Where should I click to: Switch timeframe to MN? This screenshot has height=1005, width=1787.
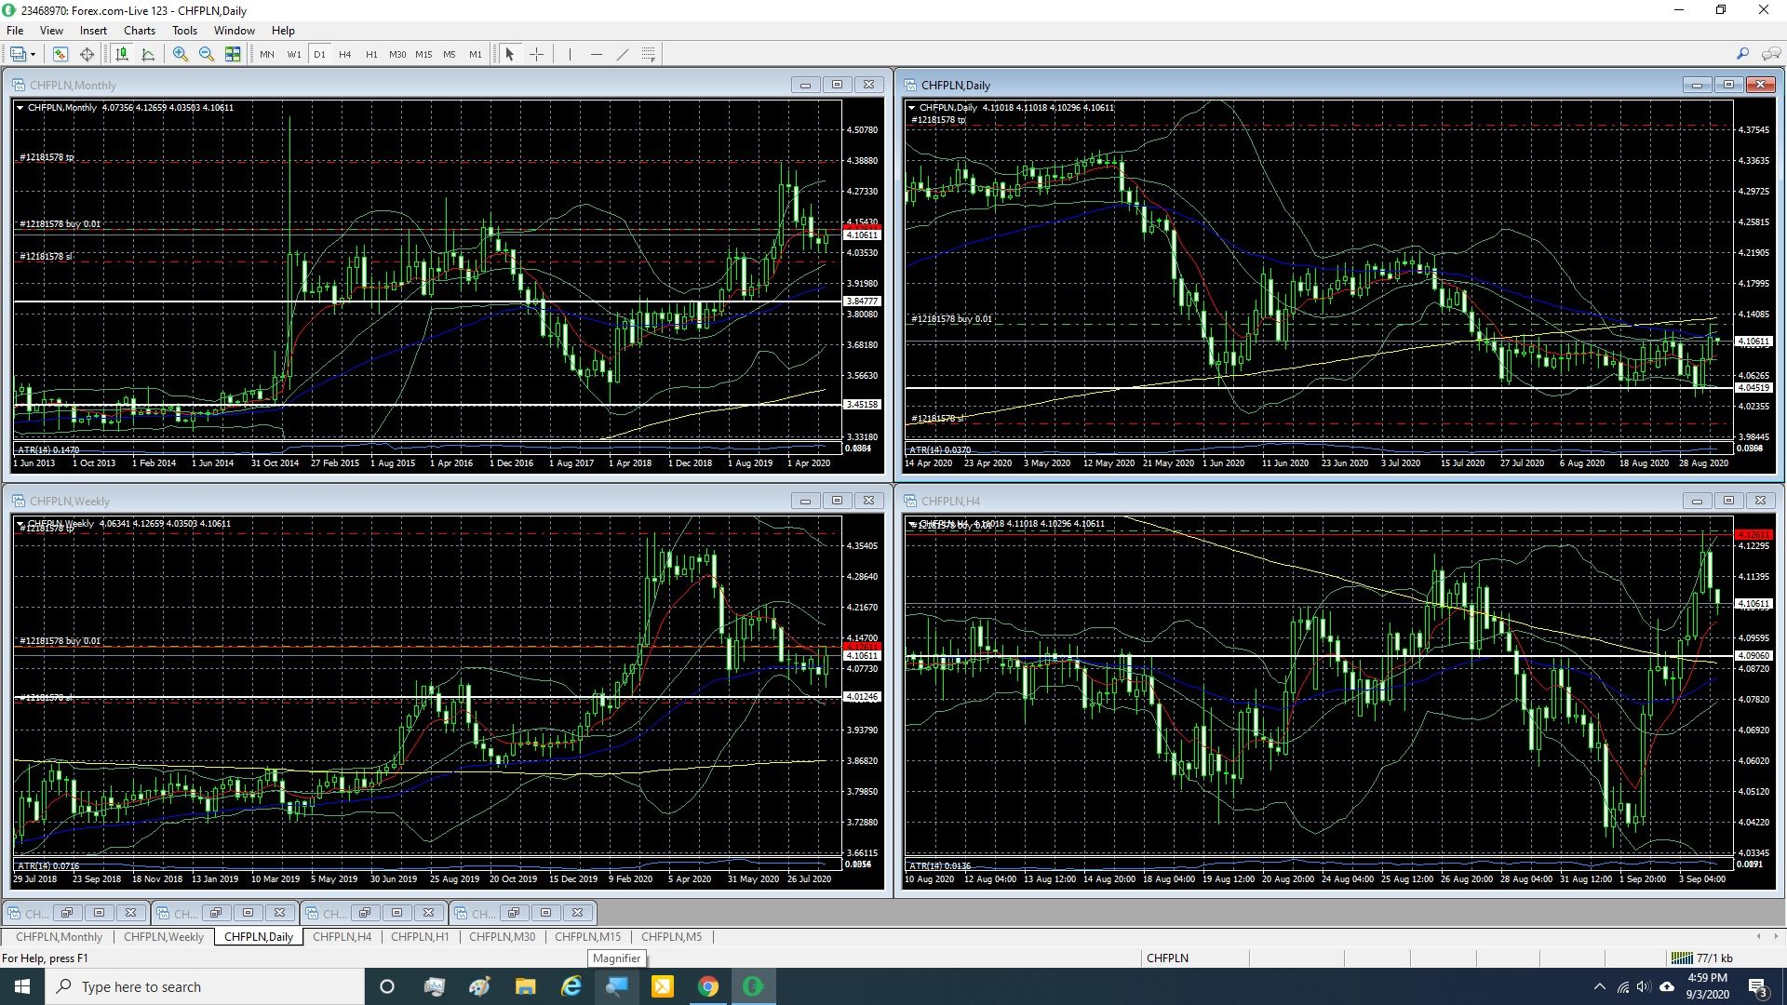click(267, 54)
